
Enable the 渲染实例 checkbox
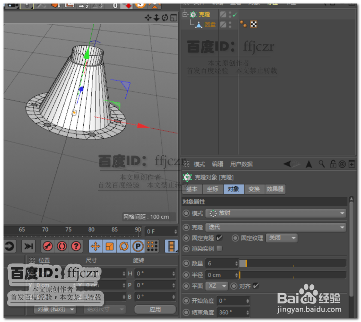click(x=219, y=248)
